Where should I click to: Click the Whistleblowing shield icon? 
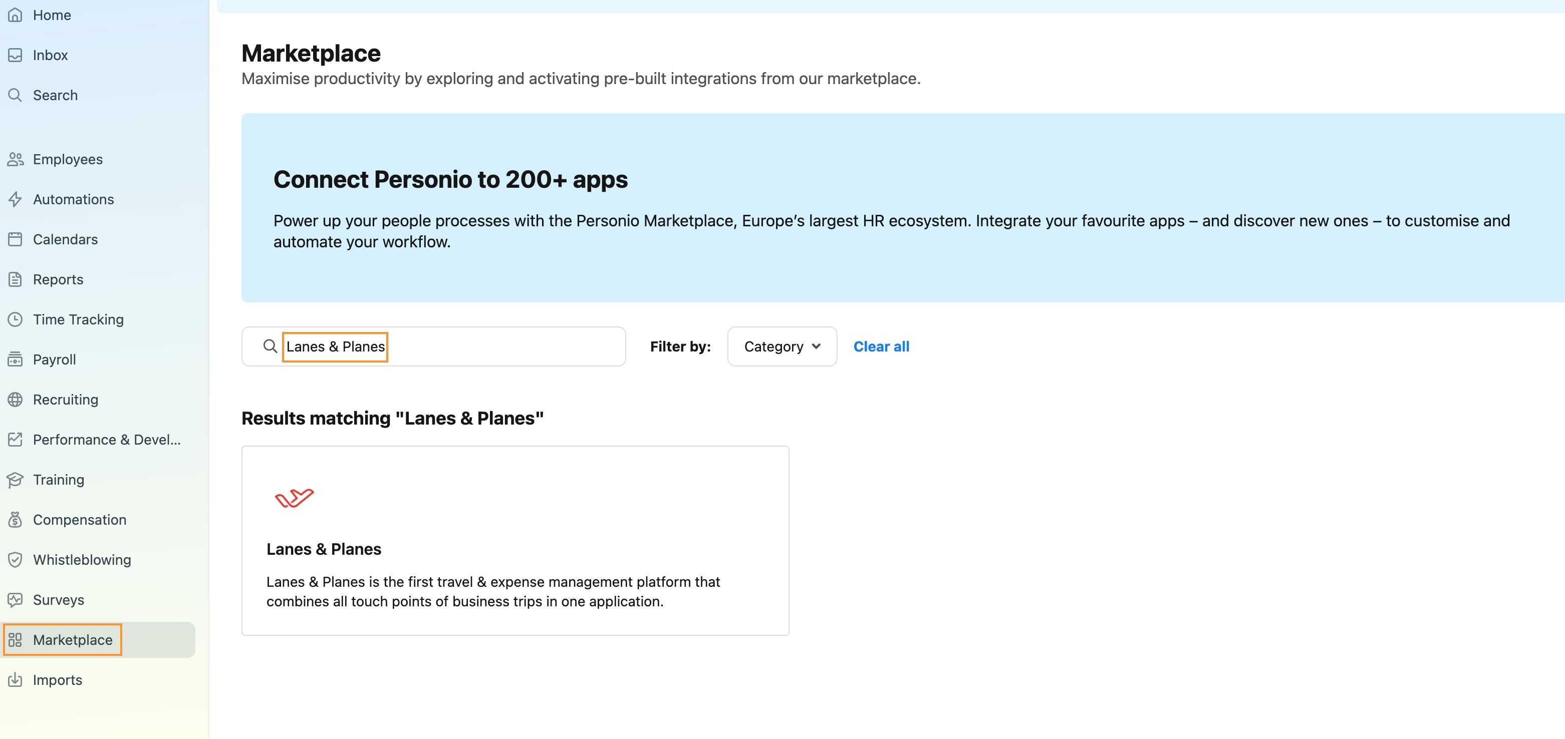point(15,560)
